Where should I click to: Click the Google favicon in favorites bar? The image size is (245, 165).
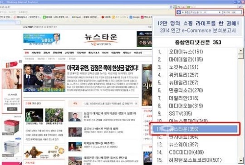(x=131, y=17)
